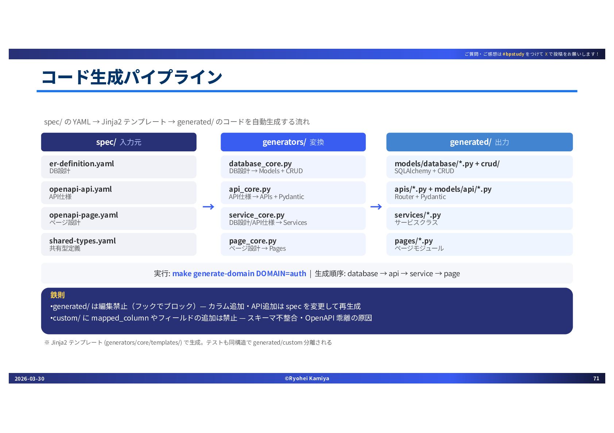The height and width of the screenshot is (433, 614).
Task: Click the page_core.py card
Action: pos(293,245)
